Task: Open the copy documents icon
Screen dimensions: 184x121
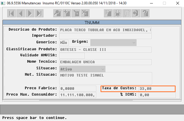Action: pyautogui.click(x=127, y=13)
